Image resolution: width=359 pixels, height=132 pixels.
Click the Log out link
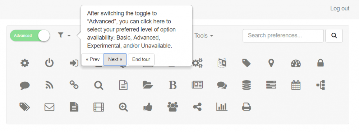tap(340, 9)
